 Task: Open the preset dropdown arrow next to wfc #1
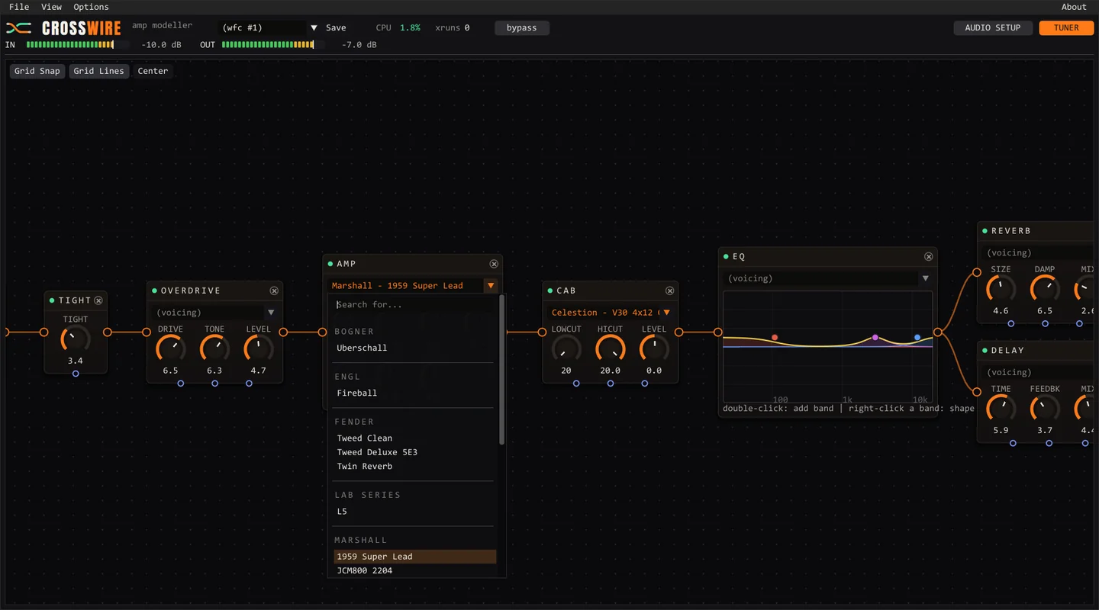[x=314, y=27]
